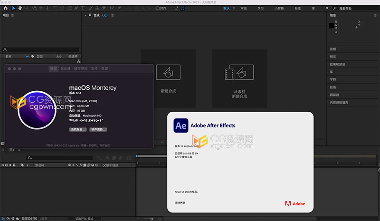The image size is (380, 221).
Task: Toggle the audio switch column header
Action: [7, 165]
